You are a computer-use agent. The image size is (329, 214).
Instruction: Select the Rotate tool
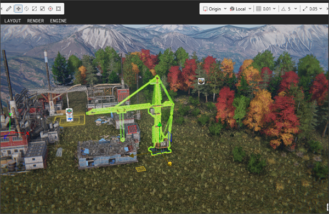point(26,9)
